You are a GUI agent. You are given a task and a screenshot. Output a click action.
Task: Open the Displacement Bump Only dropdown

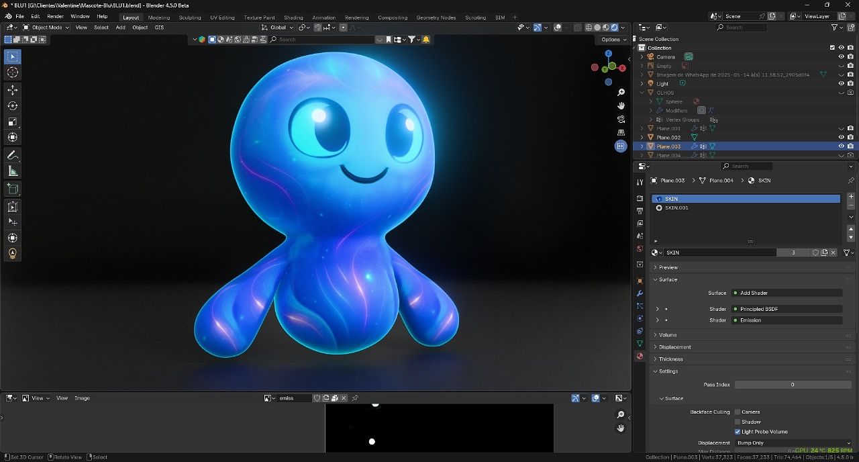793,443
